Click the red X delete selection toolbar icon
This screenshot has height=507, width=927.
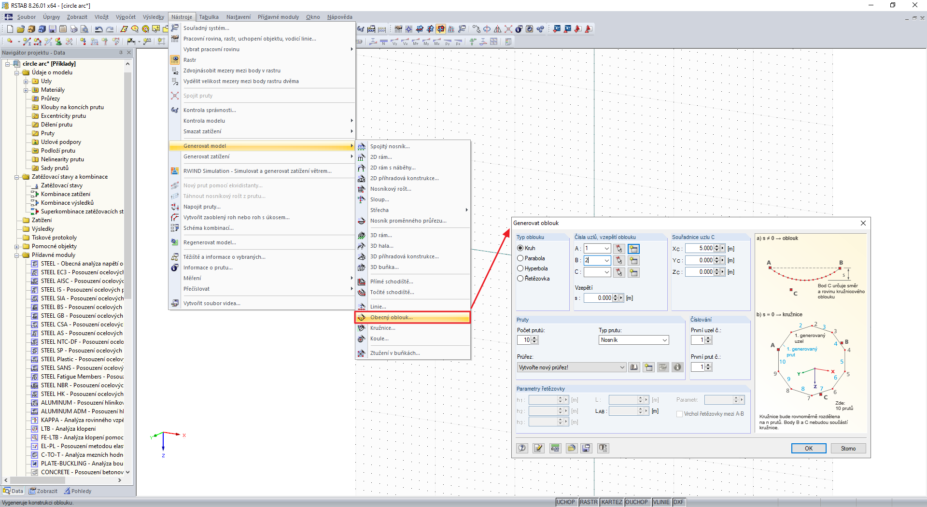(508, 29)
